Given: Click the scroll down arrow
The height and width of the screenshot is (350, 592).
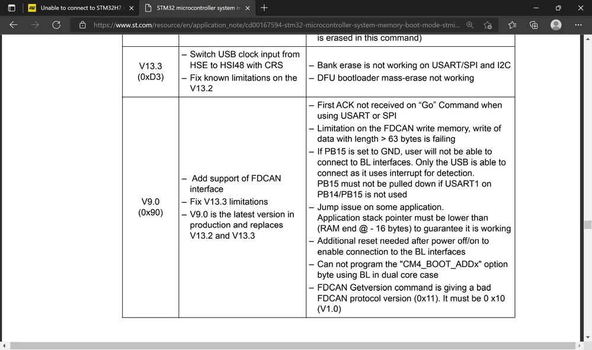Looking at the screenshot, I should 587,337.
